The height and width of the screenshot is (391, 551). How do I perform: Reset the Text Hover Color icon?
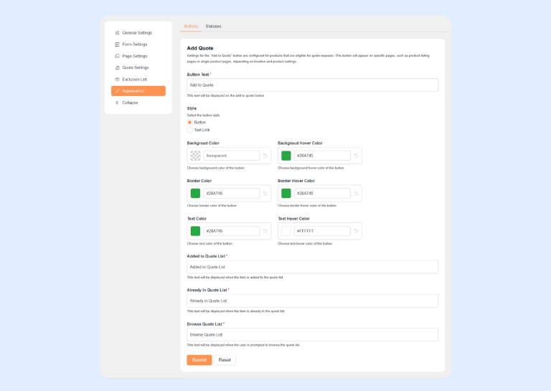pyautogui.click(x=356, y=231)
